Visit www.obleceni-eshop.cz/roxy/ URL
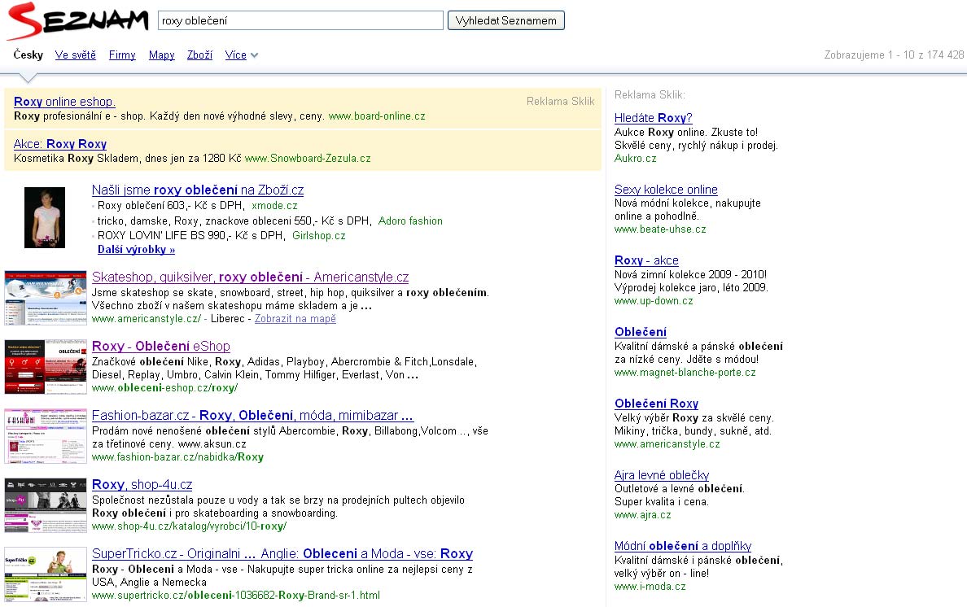967x607 pixels. point(164,387)
